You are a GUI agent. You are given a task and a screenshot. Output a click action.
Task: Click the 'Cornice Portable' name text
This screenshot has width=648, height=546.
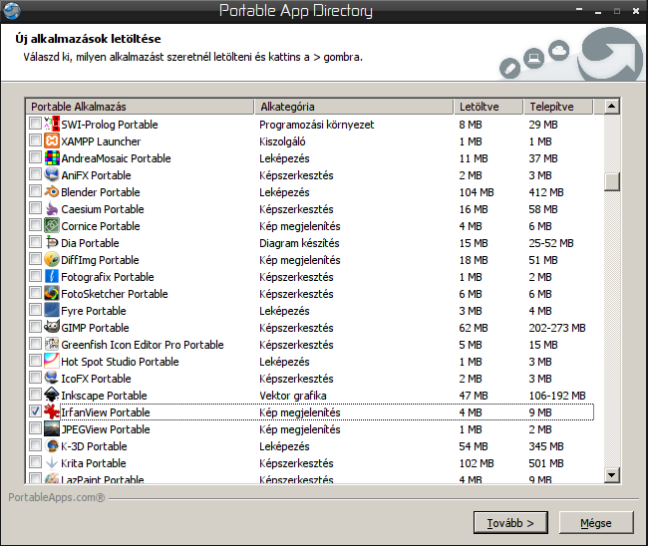click(x=101, y=226)
